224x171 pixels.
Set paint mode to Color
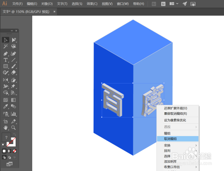(4, 151)
